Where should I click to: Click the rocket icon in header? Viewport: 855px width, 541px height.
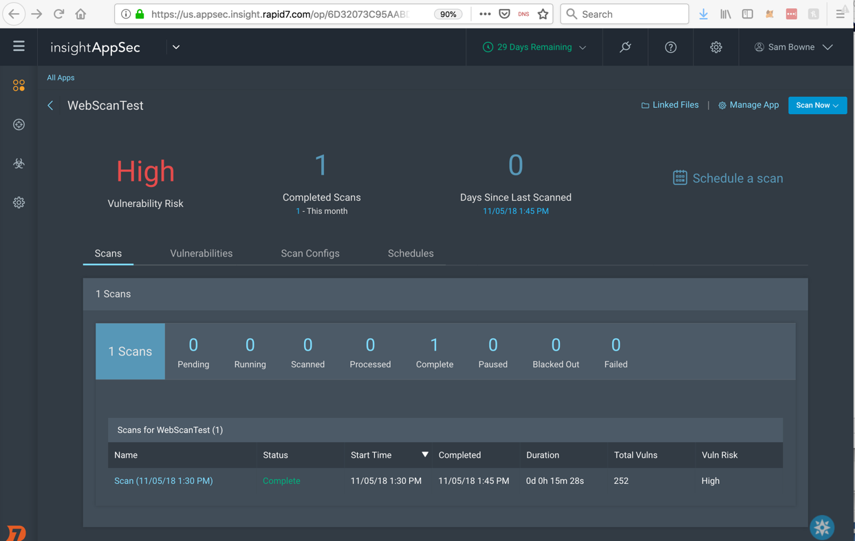point(625,47)
